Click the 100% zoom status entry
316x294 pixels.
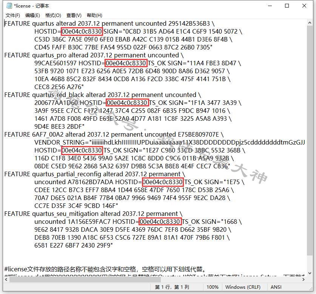pos(213,287)
